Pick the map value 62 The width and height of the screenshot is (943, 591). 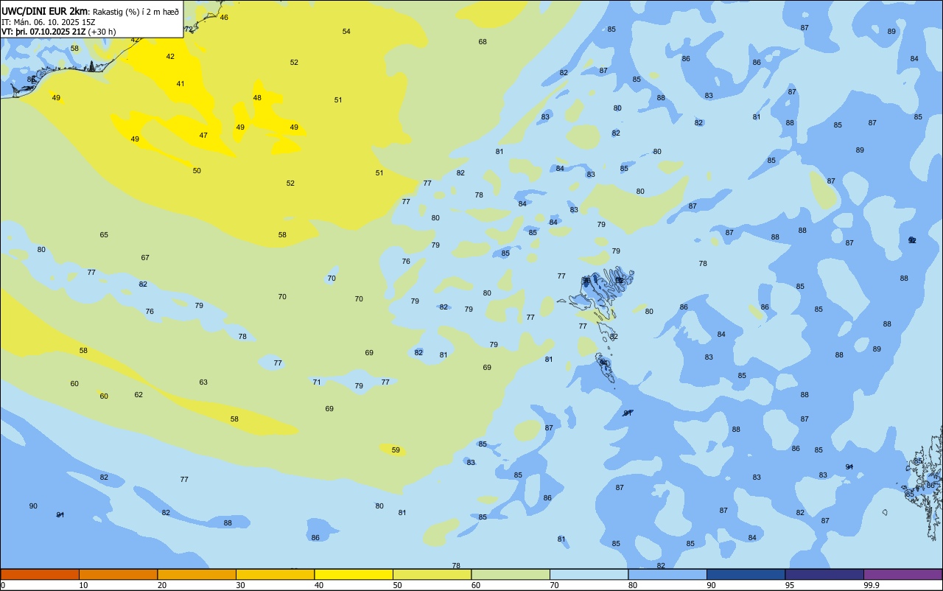(x=139, y=394)
